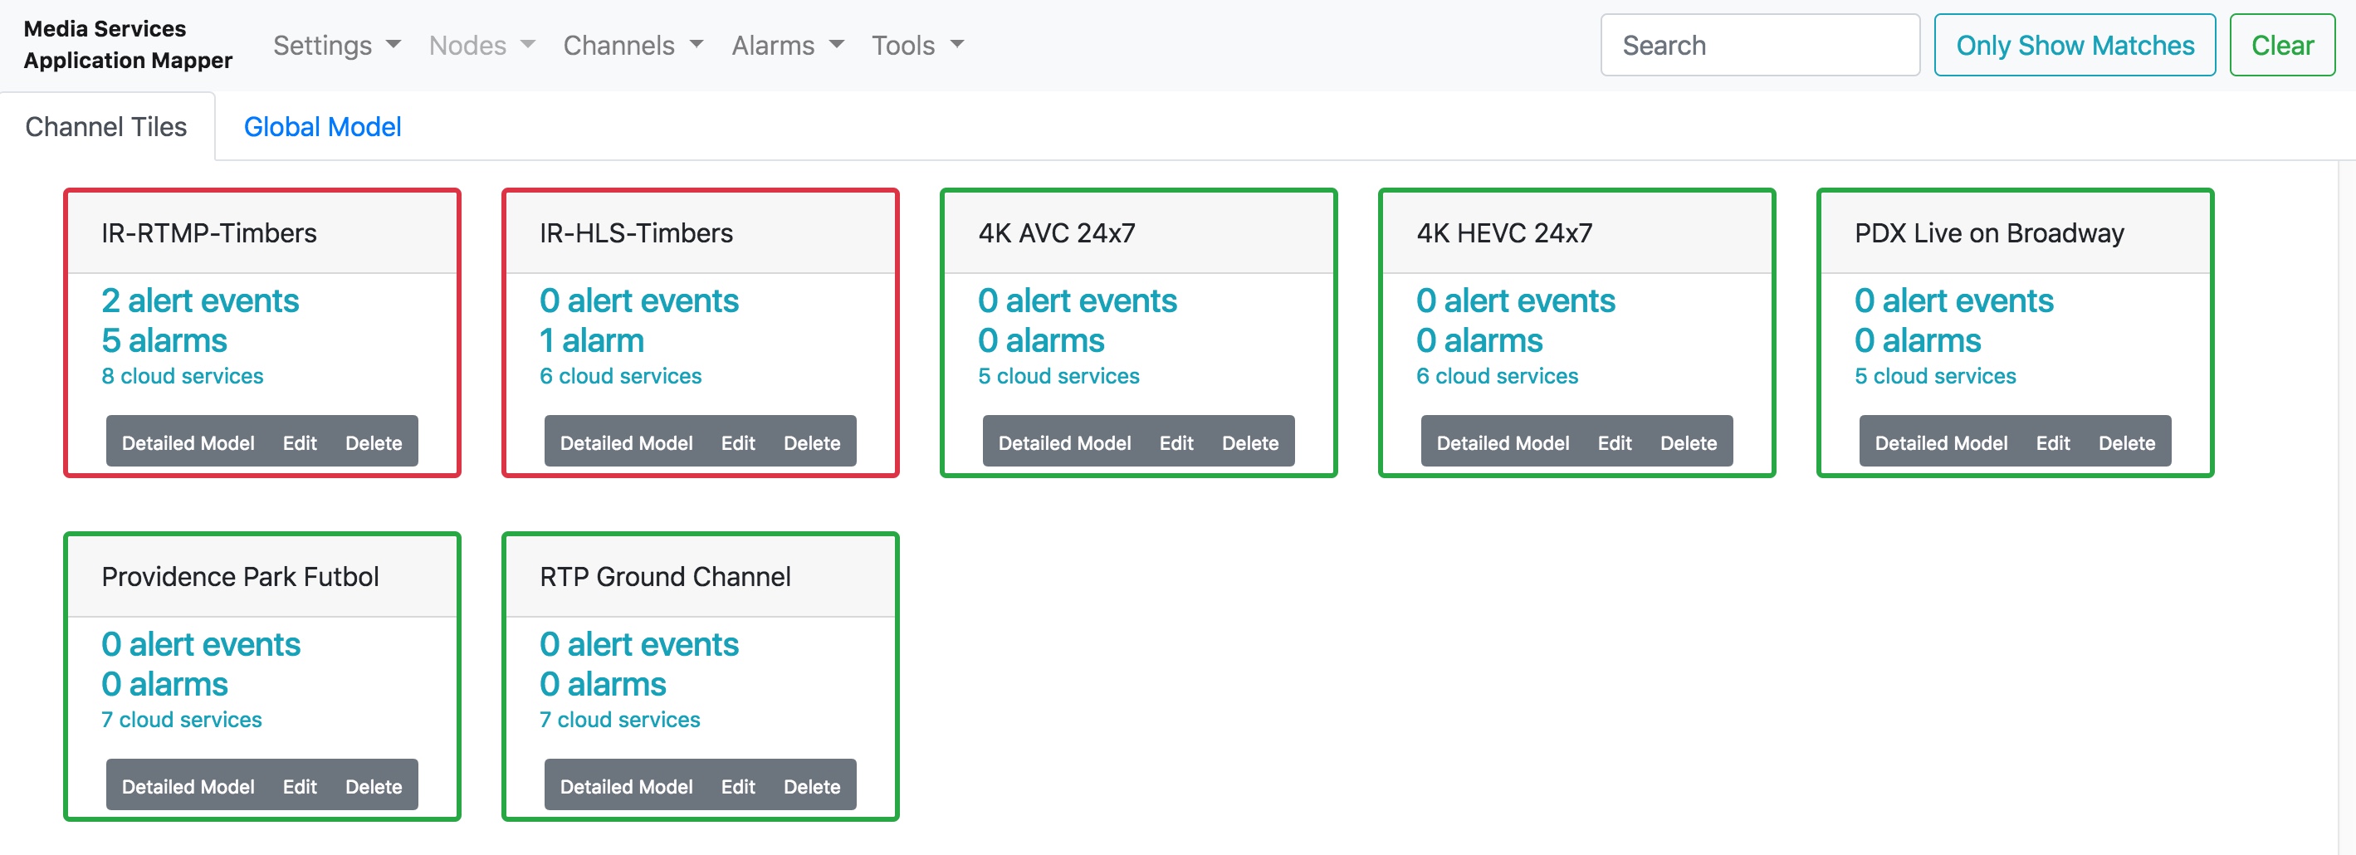Open the Alarms dropdown menu
The height and width of the screenshot is (855, 2356).
(x=788, y=45)
